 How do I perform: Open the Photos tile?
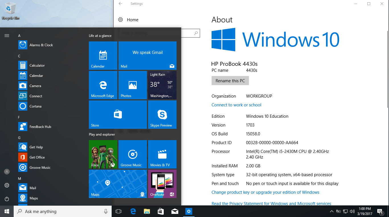tap(132, 85)
